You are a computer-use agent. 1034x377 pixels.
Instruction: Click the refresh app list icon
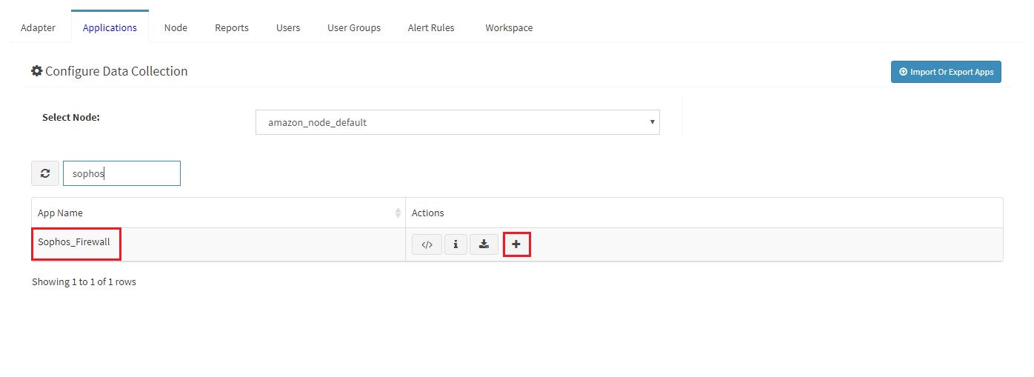[x=45, y=173]
